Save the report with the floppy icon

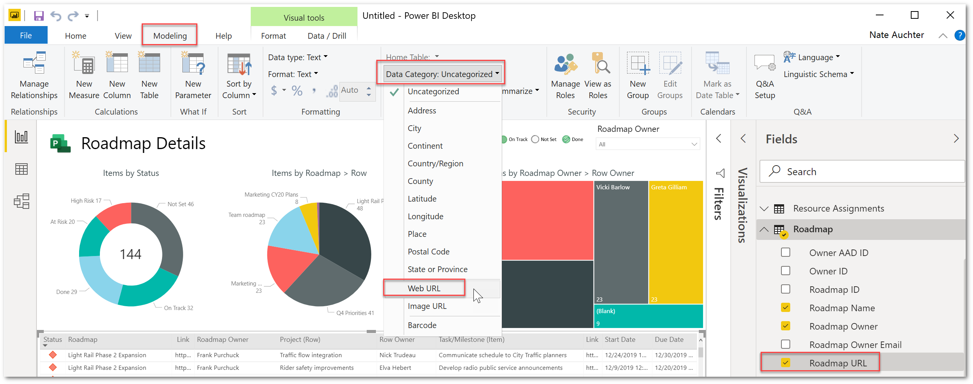[x=39, y=16]
